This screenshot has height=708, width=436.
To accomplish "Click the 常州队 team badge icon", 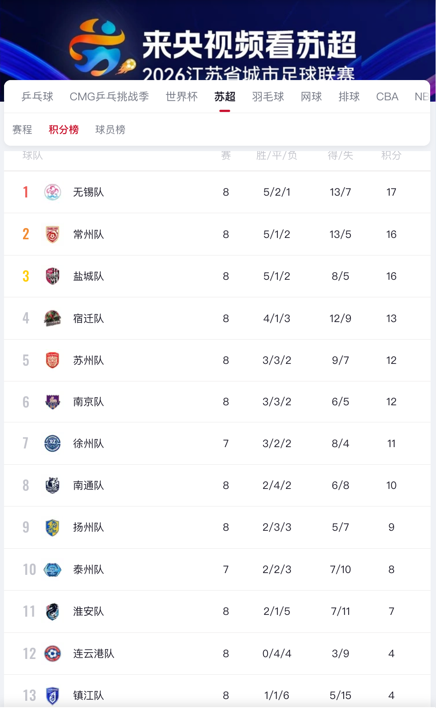I will [53, 234].
